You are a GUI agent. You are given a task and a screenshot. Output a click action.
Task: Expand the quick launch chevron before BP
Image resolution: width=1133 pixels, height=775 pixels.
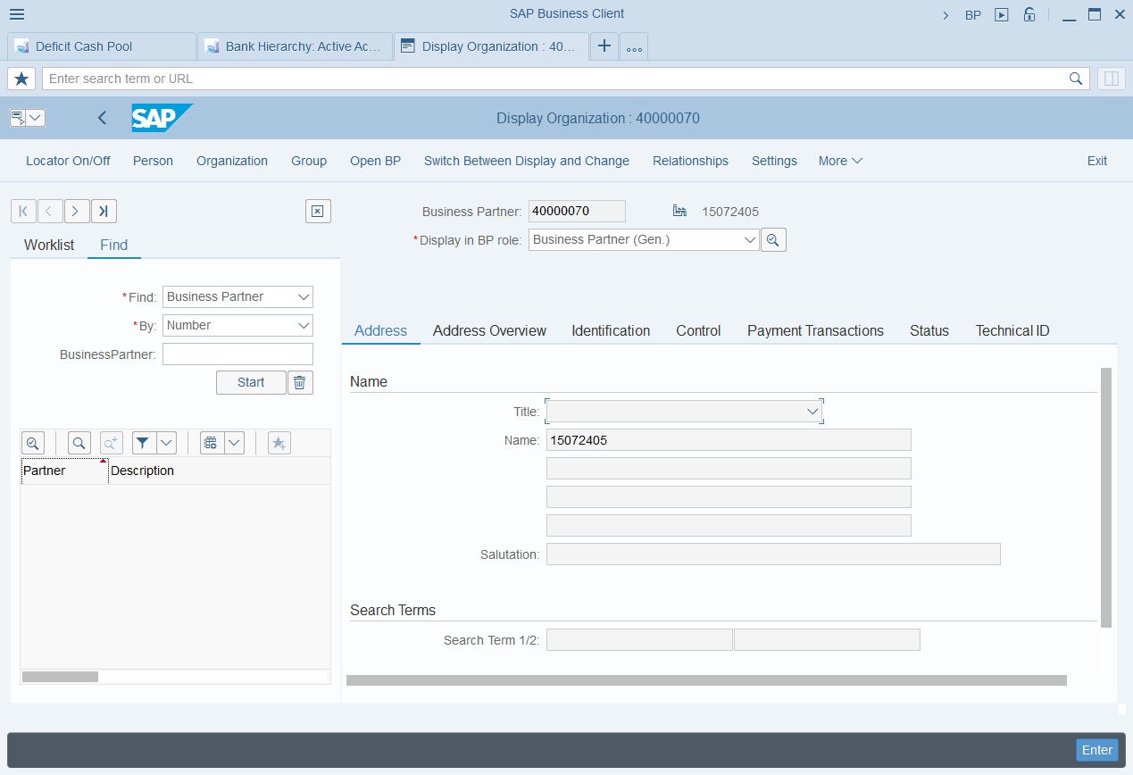click(x=946, y=14)
